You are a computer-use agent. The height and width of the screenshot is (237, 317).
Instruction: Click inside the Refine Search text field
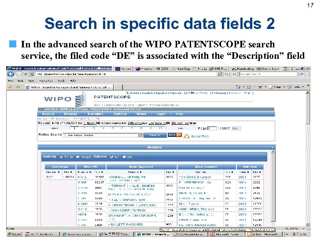click(102, 135)
